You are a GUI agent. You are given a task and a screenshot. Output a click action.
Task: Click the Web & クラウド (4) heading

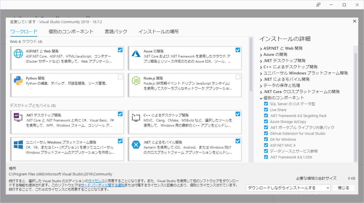click(x=26, y=42)
